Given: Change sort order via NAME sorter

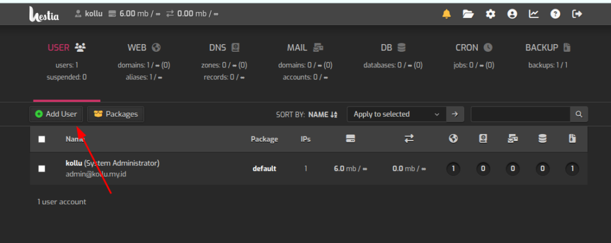Looking at the screenshot, I should point(323,114).
